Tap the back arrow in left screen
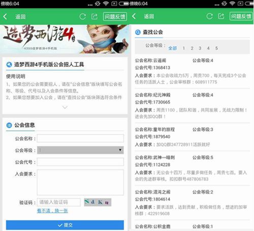Screen dimensions: 254x231 click(5, 17)
